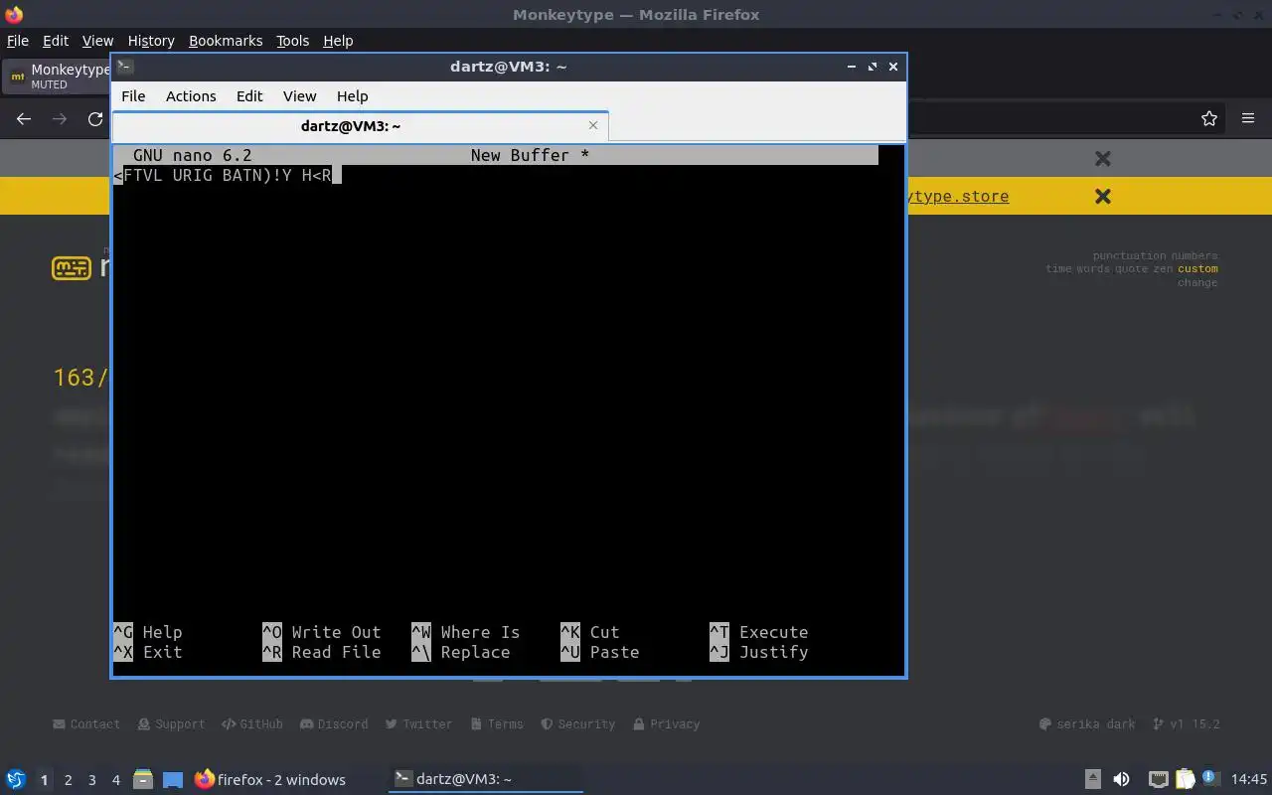
Task: Open Firefox's File menu
Action: 18,41
